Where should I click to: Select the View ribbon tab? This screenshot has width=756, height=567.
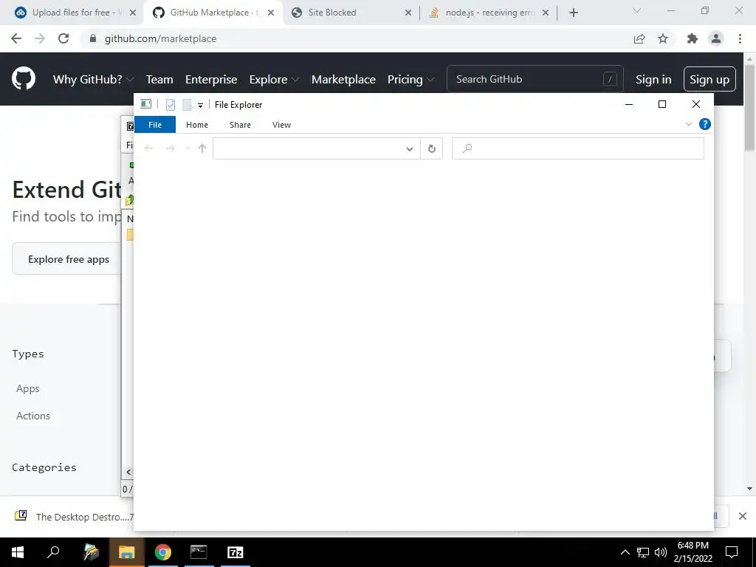(281, 125)
